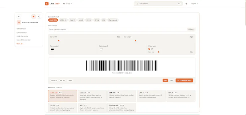Choose the UPC-A description card

pos(181,96)
